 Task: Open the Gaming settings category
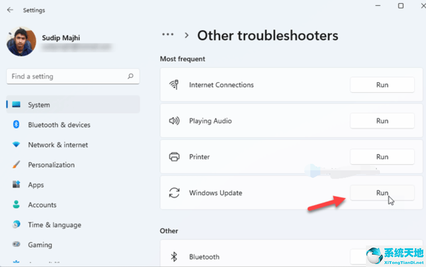[40, 245]
